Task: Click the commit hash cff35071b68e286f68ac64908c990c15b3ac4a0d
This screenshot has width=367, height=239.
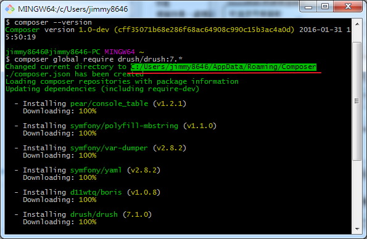Action: [x=204, y=30]
